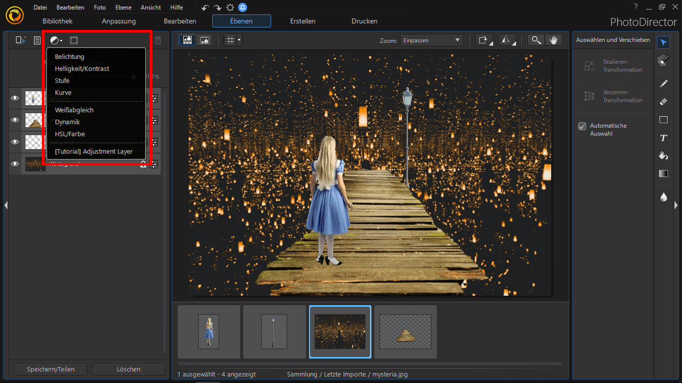The width and height of the screenshot is (682, 383).
Task: Click Verzerren-Transformation option
Action: (x=614, y=96)
